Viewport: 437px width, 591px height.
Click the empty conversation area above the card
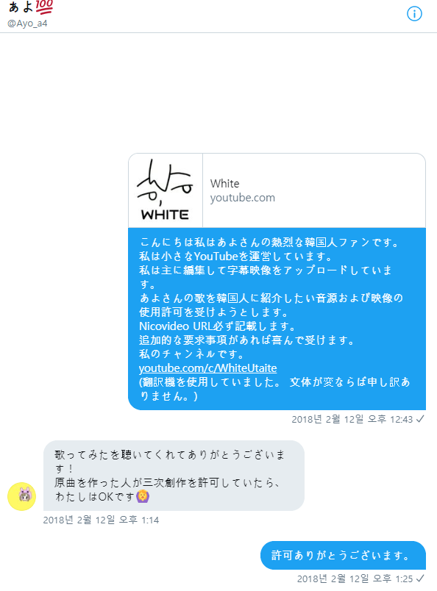click(x=218, y=93)
